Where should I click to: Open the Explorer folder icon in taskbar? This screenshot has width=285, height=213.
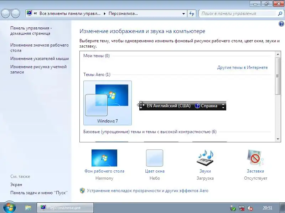click(28, 208)
